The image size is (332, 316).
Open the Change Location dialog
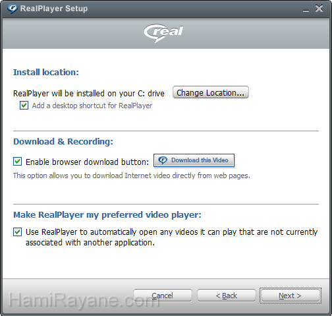click(211, 92)
